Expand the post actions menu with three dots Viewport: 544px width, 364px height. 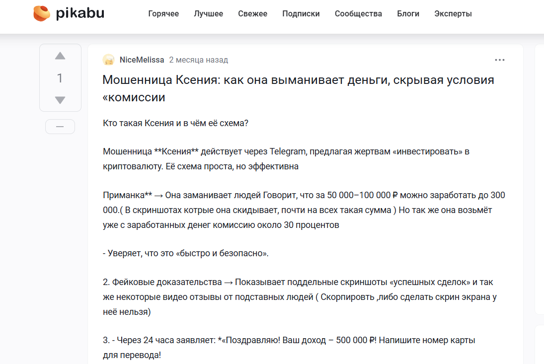(x=500, y=60)
